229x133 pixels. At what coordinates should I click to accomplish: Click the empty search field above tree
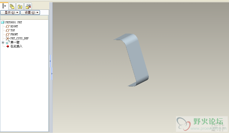(x=24, y=18)
